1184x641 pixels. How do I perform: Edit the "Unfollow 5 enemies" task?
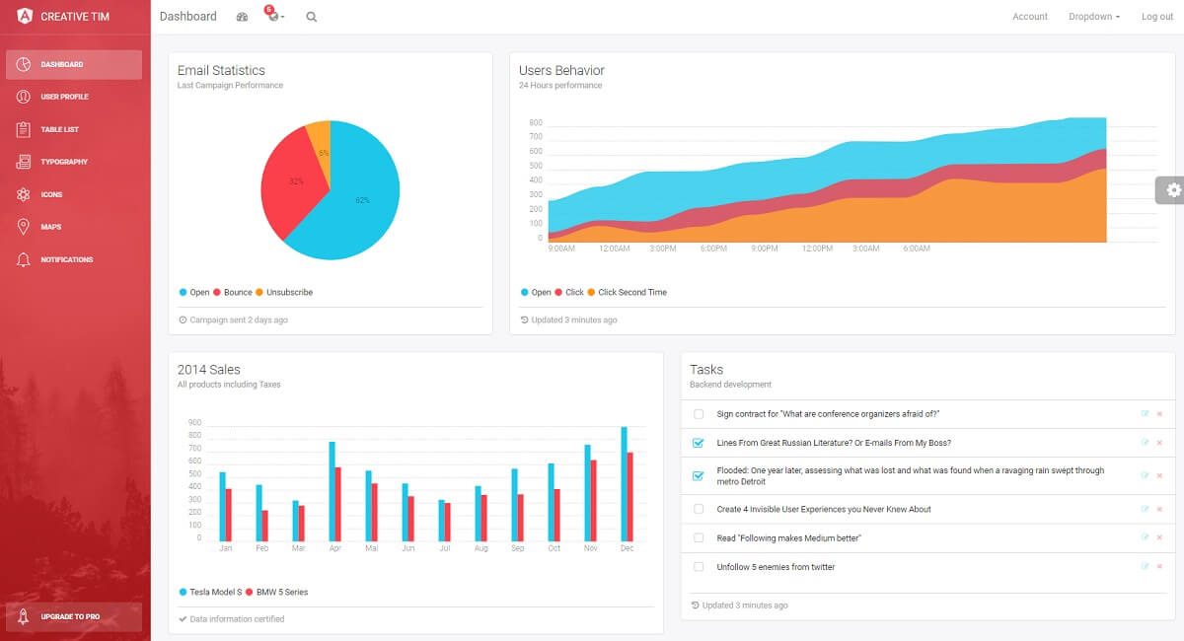1145,566
